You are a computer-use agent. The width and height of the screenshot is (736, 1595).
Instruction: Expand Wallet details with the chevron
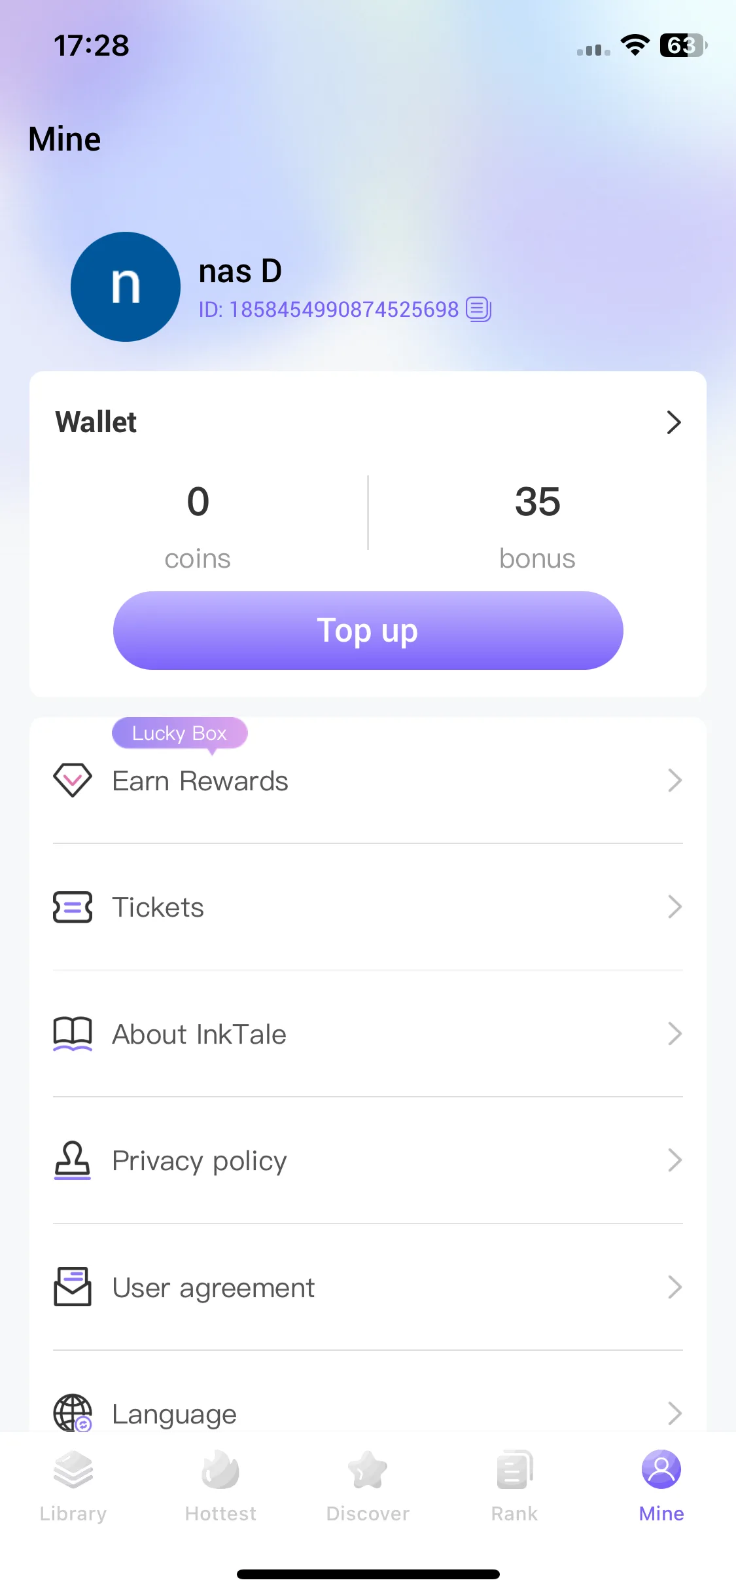(x=674, y=422)
